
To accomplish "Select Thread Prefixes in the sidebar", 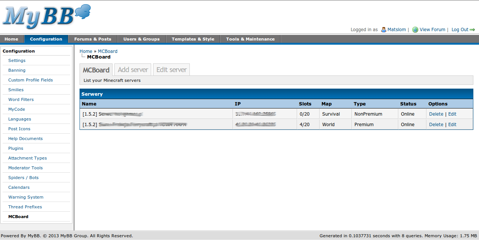I will pyautogui.click(x=25, y=207).
